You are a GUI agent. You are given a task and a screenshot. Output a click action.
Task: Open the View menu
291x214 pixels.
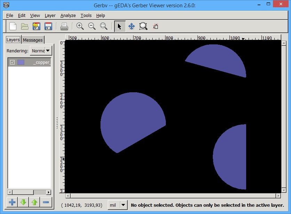pyautogui.click(x=35, y=15)
